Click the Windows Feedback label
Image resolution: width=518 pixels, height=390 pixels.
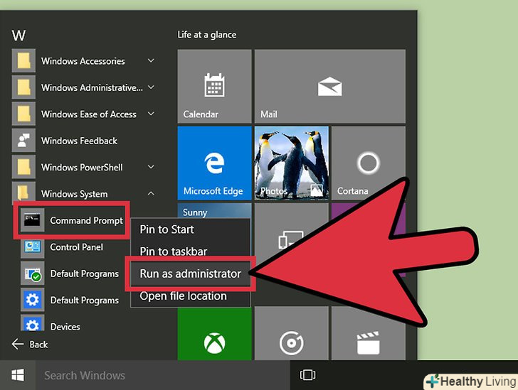(79, 141)
